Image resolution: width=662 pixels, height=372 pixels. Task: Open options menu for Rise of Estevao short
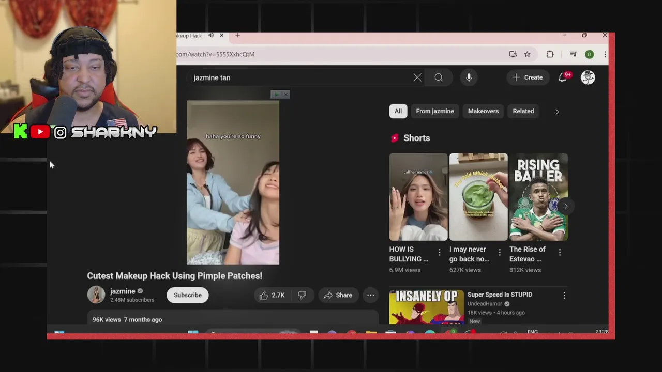pyautogui.click(x=560, y=252)
